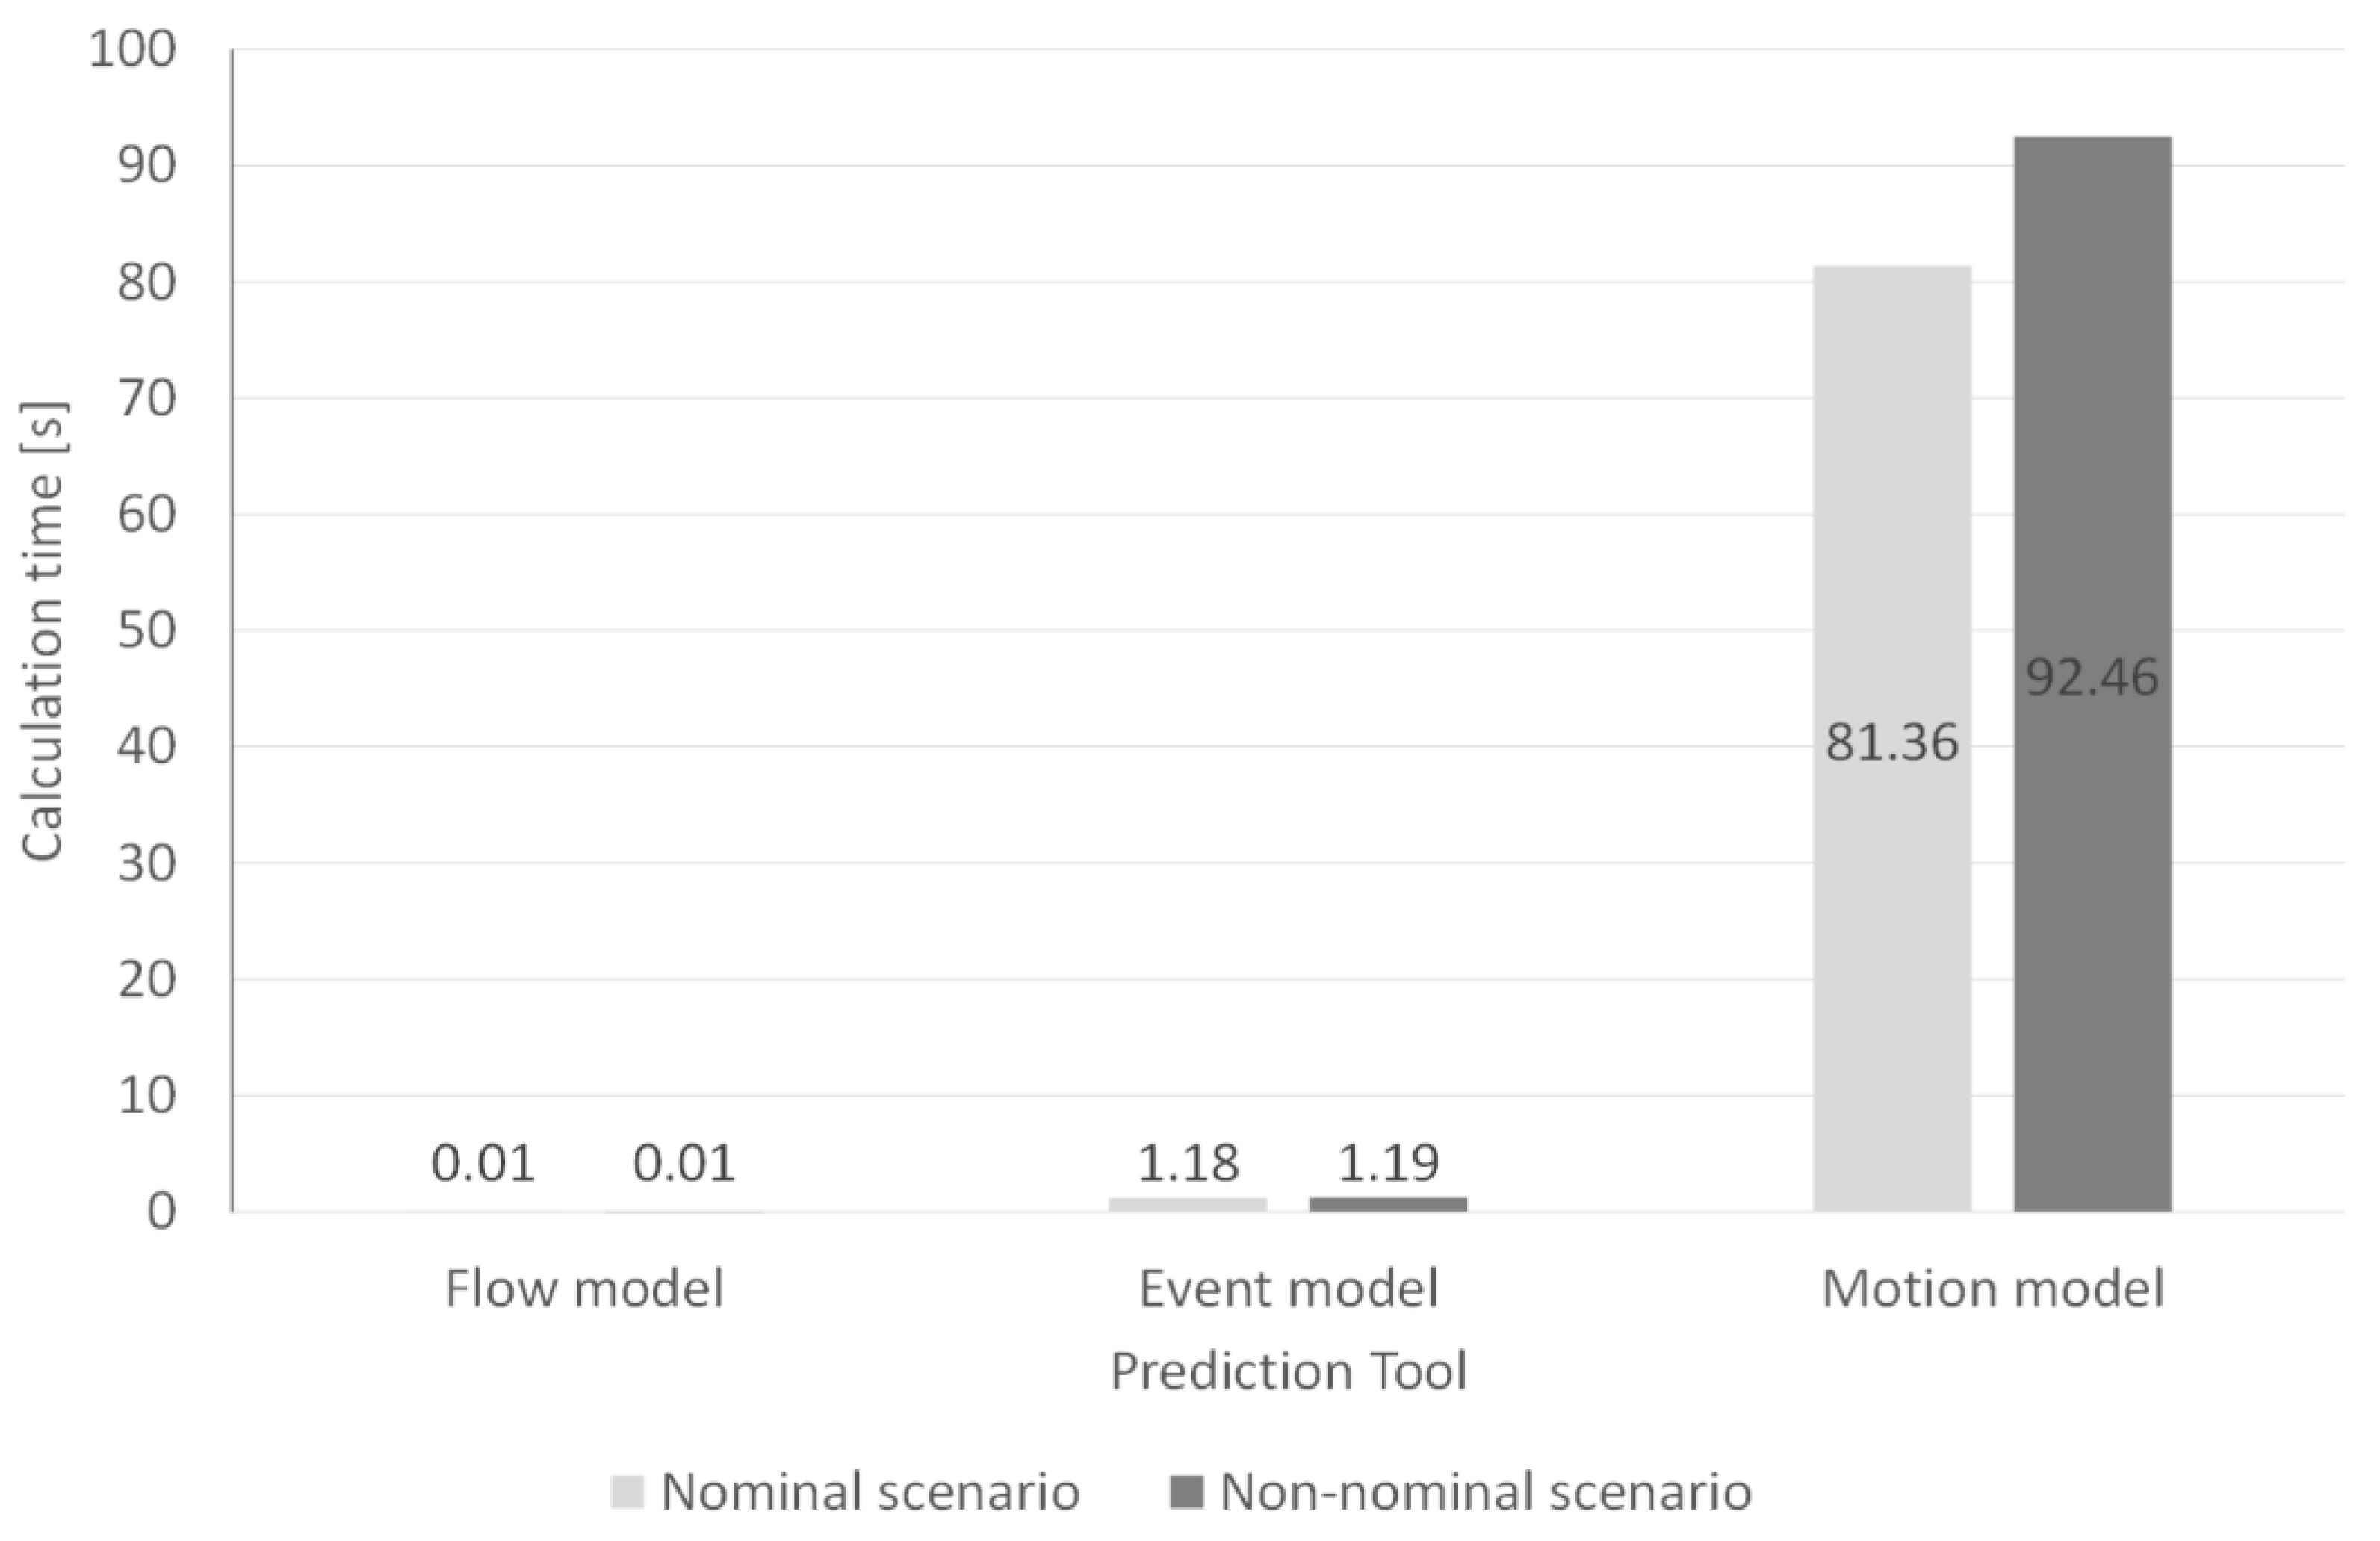
Task: Click the Nominal scenario legend color swatch
Action: point(627,1492)
